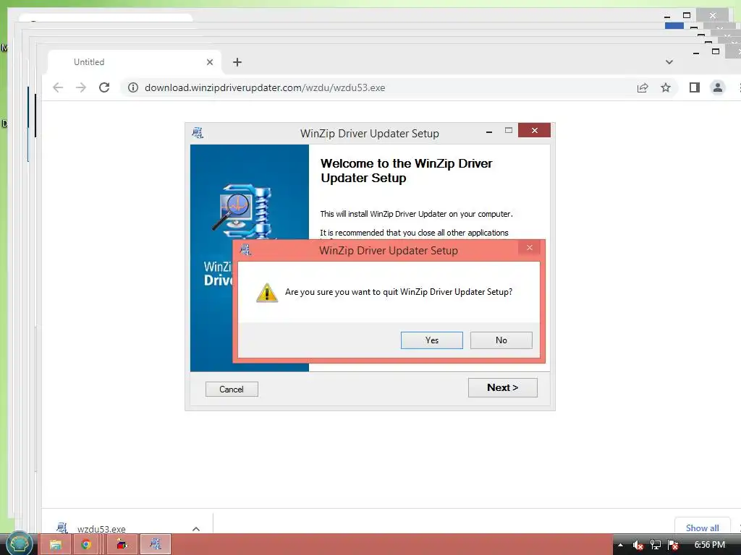Go forward in the browser
The width and height of the screenshot is (741, 555).
[81, 87]
